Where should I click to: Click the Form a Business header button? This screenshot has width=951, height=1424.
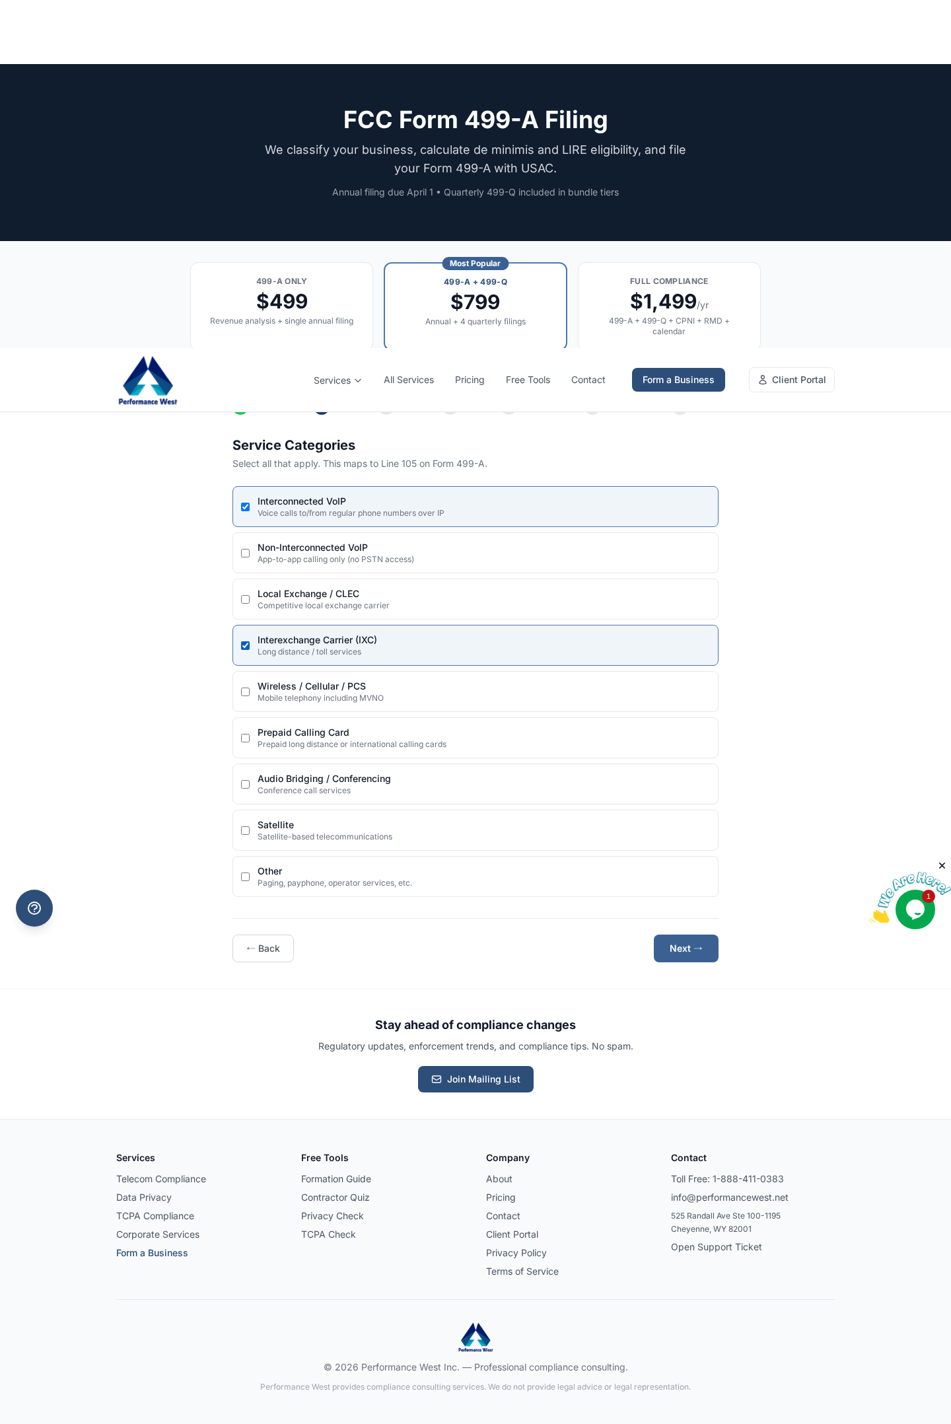[x=678, y=380]
